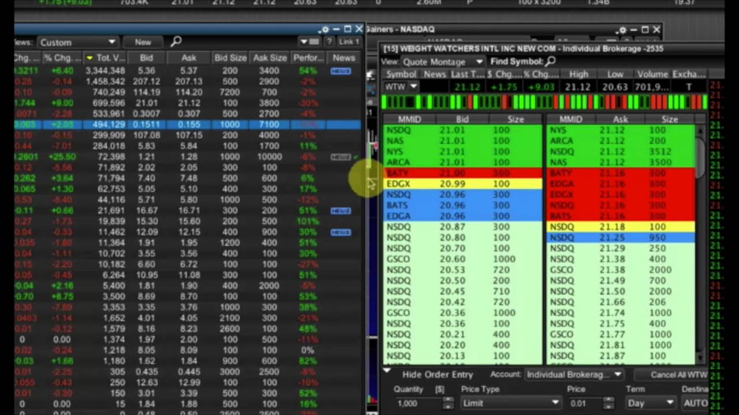This screenshot has width=739, height=415.
Task: Select the highlighted watchlist row with volume 494,129
Action: [188, 124]
